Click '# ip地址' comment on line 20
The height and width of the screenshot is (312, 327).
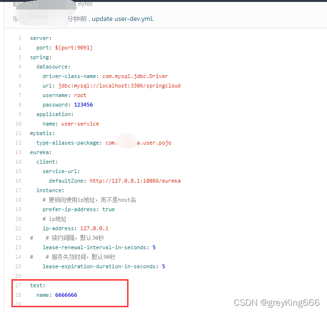(x=54, y=219)
